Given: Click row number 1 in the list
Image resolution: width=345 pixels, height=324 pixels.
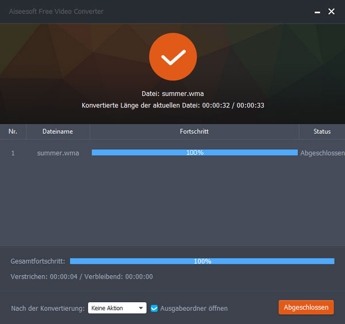Looking at the screenshot, I should (13, 153).
